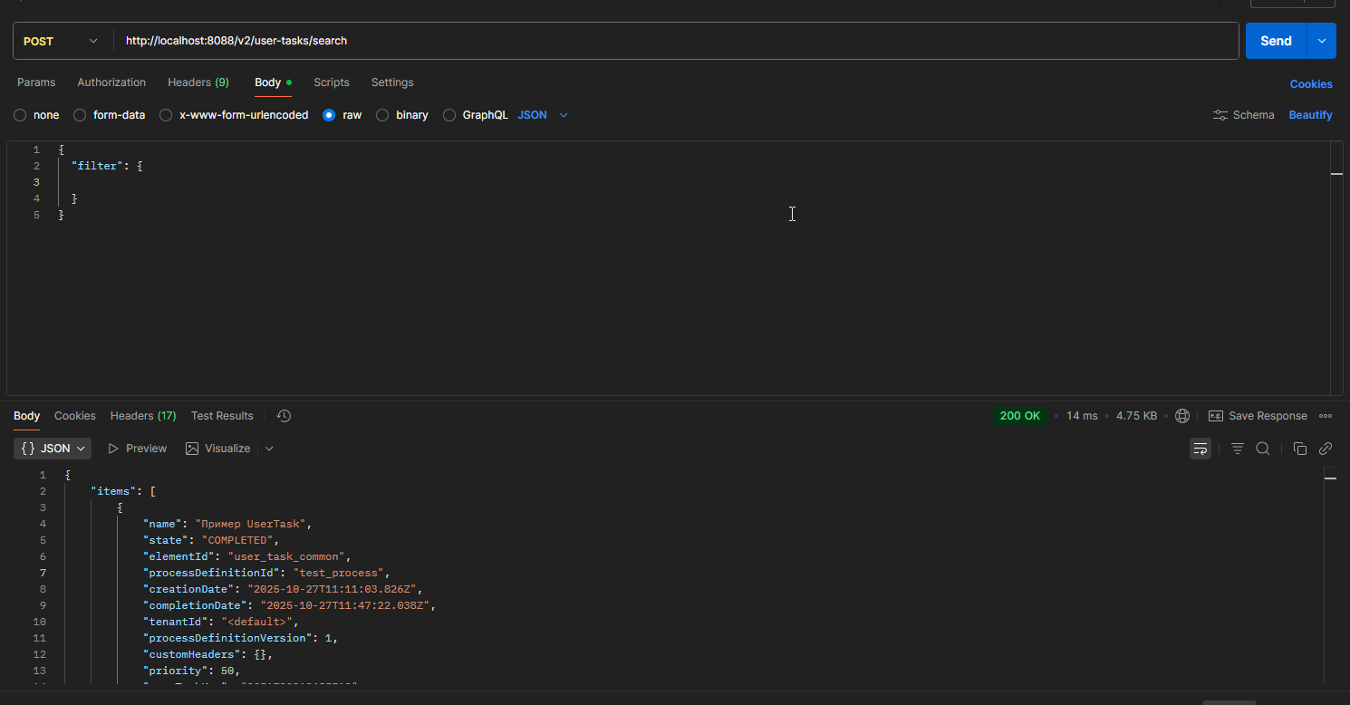This screenshot has height=705, width=1350.
Task: Click the Send button
Action: pyautogui.click(x=1275, y=41)
